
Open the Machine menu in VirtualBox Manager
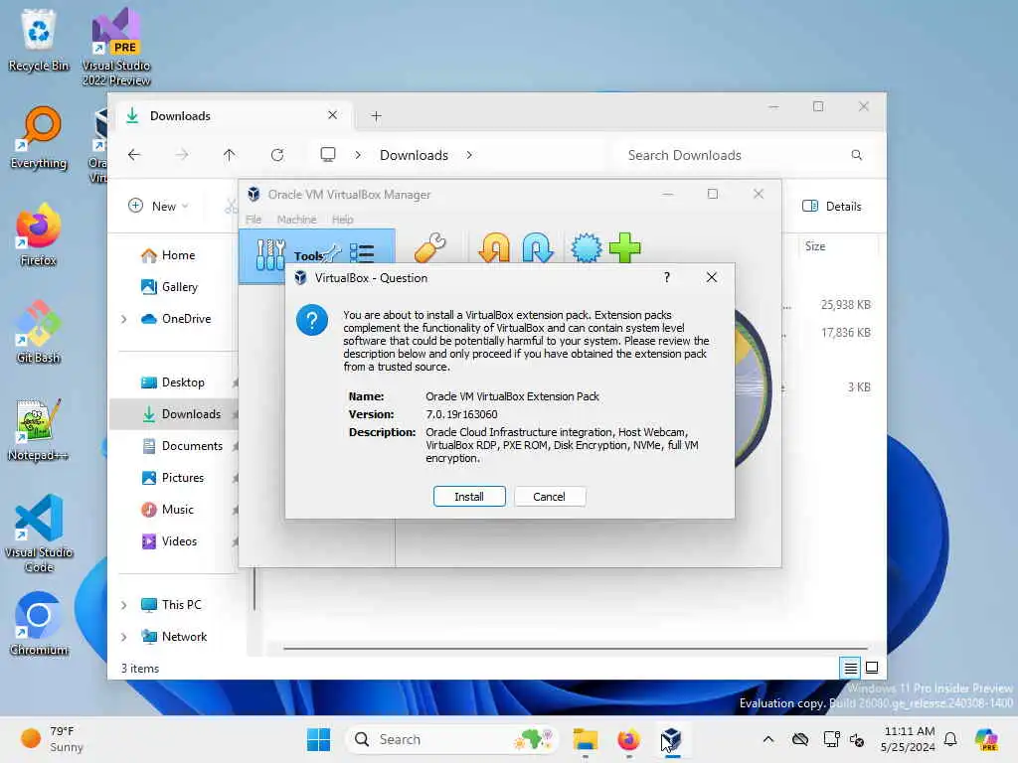point(296,220)
